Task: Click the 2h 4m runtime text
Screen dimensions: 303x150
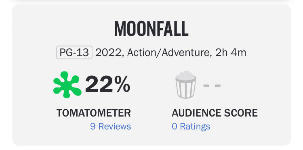Action: click(x=231, y=53)
